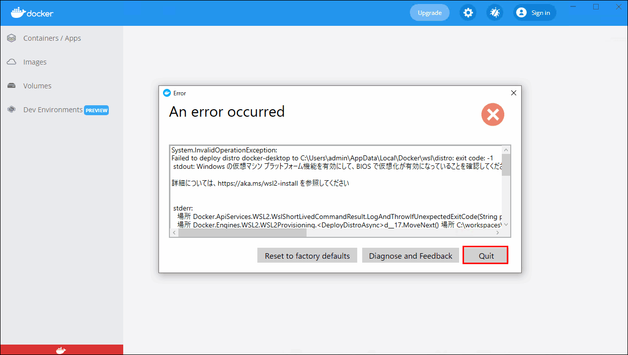Click the user avatar icon beside Sign in

[521, 13]
